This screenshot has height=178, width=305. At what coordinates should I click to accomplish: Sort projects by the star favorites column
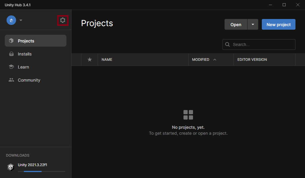pos(89,59)
